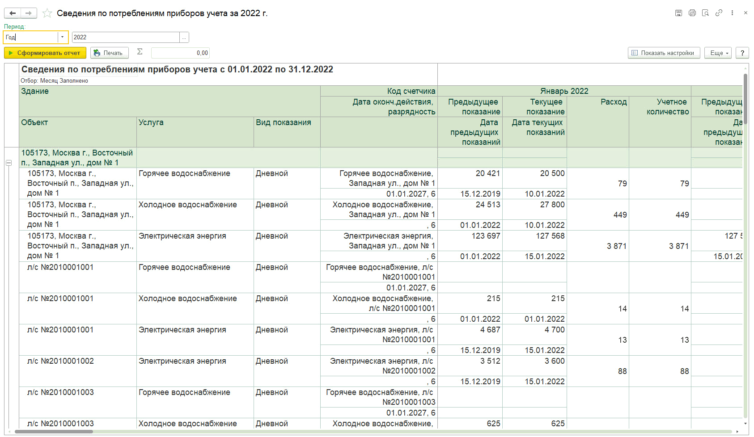Select cell with value 27 800
The width and height of the screenshot is (754, 437).
534,209
